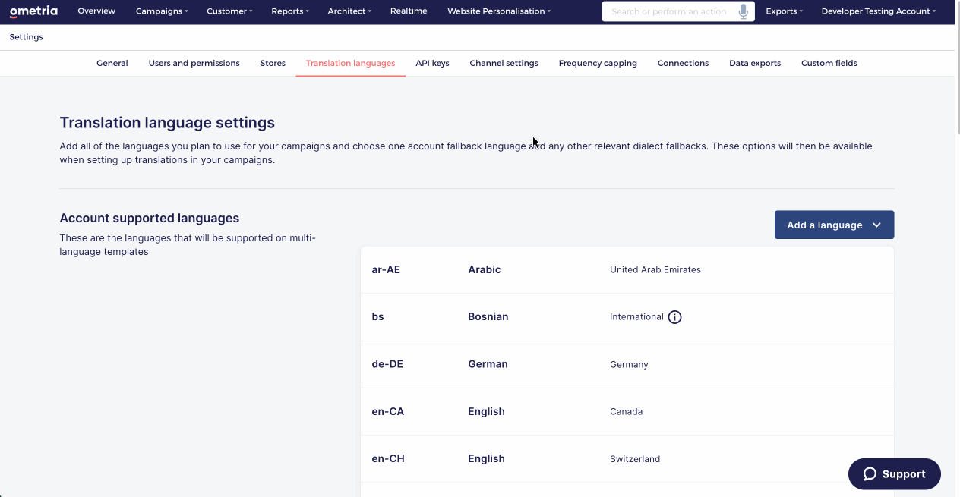Select the de-DE language code
The image size is (960, 497).
click(x=387, y=364)
